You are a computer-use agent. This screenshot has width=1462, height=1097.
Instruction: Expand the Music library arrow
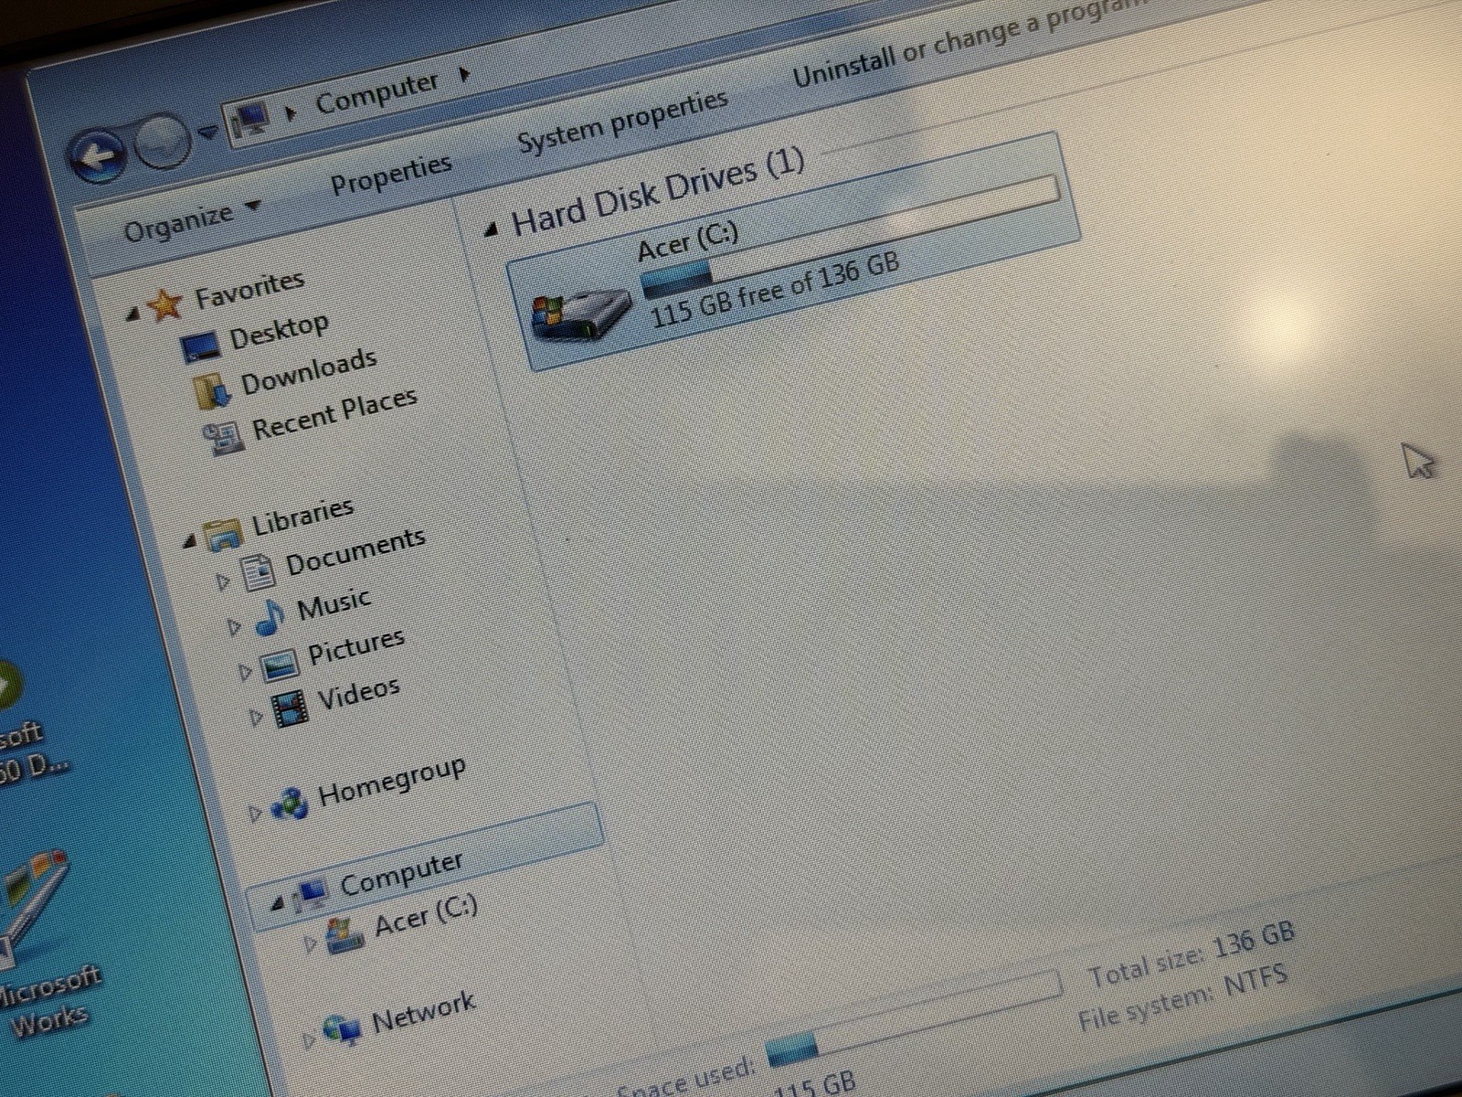[x=234, y=626]
